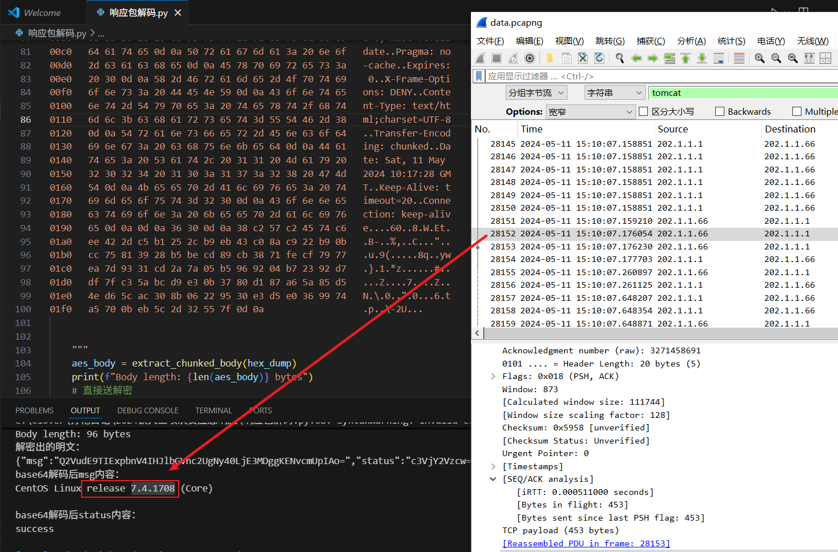
Task: Open the 分析(A) menu in Wireshark
Action: tap(691, 41)
